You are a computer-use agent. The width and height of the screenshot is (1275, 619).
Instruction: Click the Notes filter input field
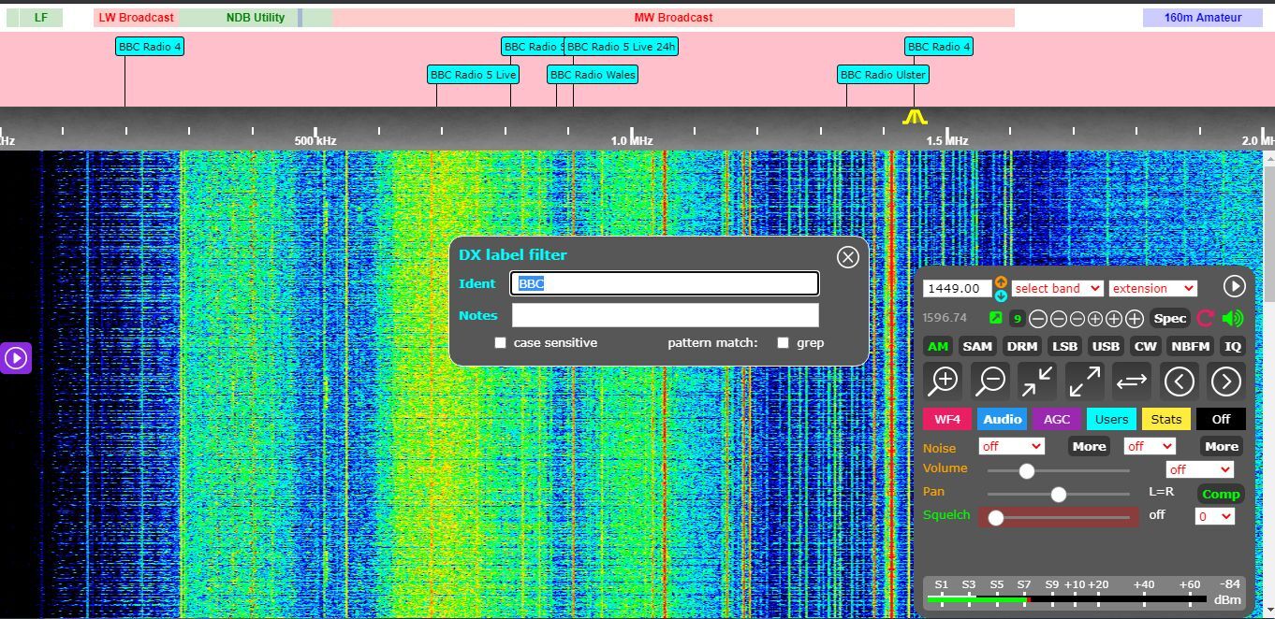[665, 315]
